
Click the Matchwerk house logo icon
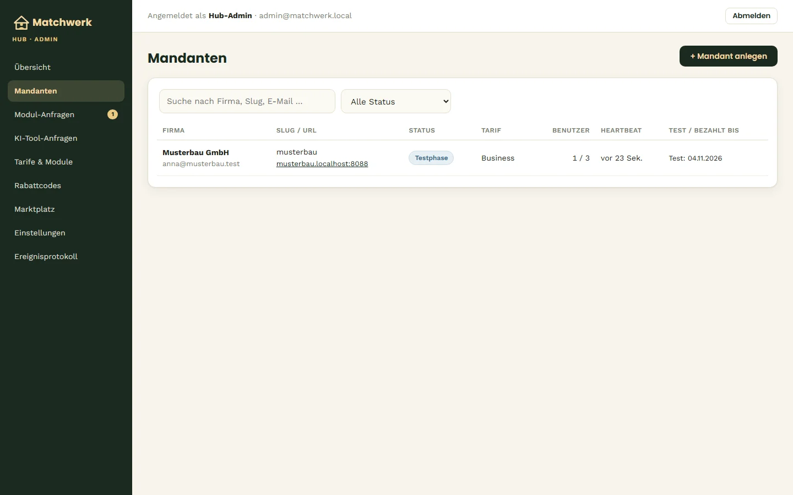pyautogui.click(x=21, y=23)
